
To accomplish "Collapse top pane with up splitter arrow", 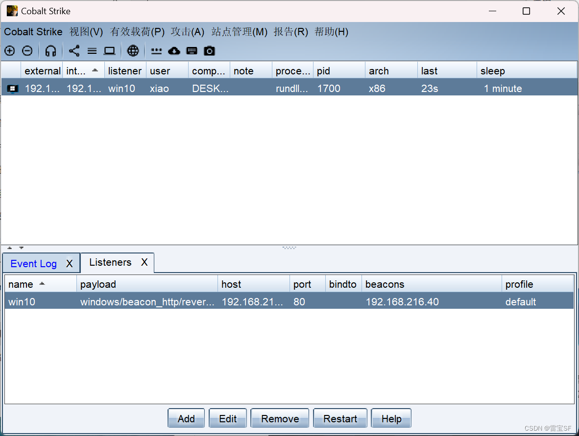I will (10, 248).
